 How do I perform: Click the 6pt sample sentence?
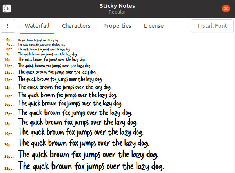point(38,40)
